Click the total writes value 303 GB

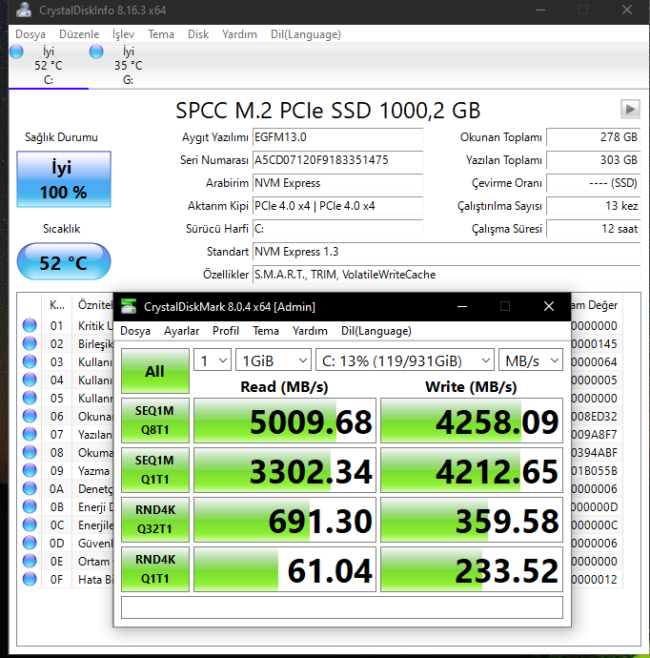coord(594,160)
